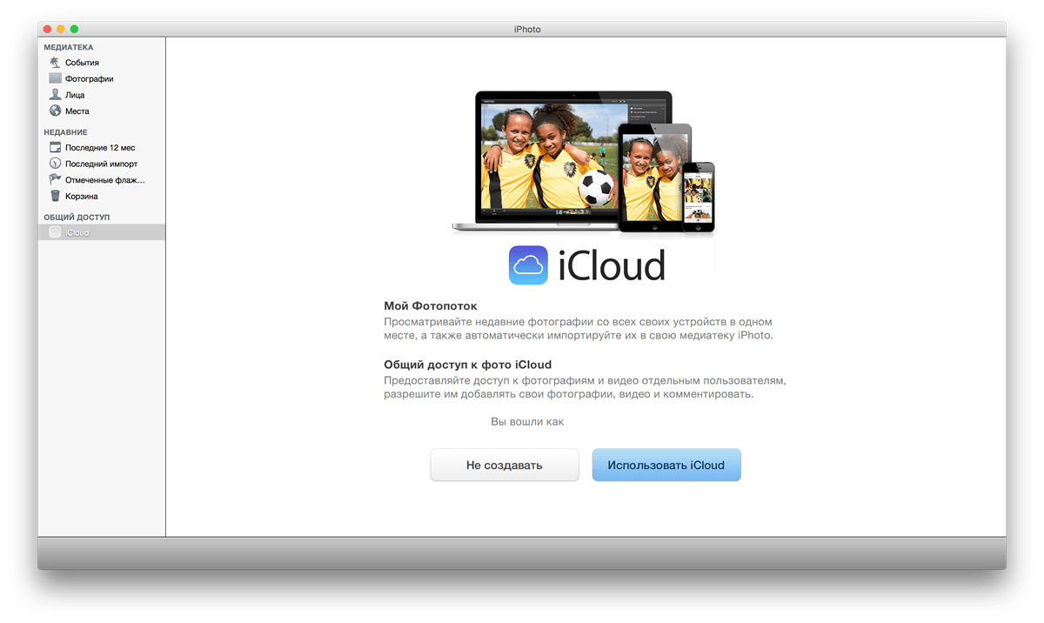Click the large iCloud wordmark text
1044x623 pixels.
tap(611, 265)
